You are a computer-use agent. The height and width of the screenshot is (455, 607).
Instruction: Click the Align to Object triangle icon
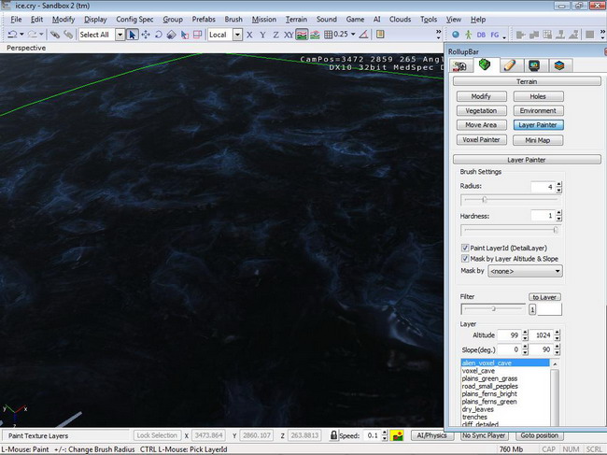coord(363,35)
